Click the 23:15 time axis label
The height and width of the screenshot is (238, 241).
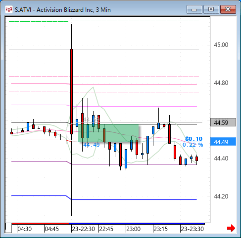(x=161, y=229)
